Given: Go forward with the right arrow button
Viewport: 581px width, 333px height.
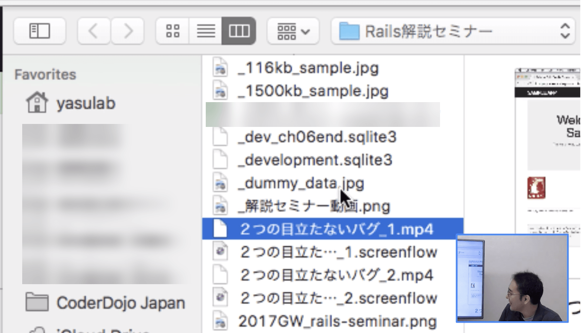Looking at the screenshot, I should 127,31.
